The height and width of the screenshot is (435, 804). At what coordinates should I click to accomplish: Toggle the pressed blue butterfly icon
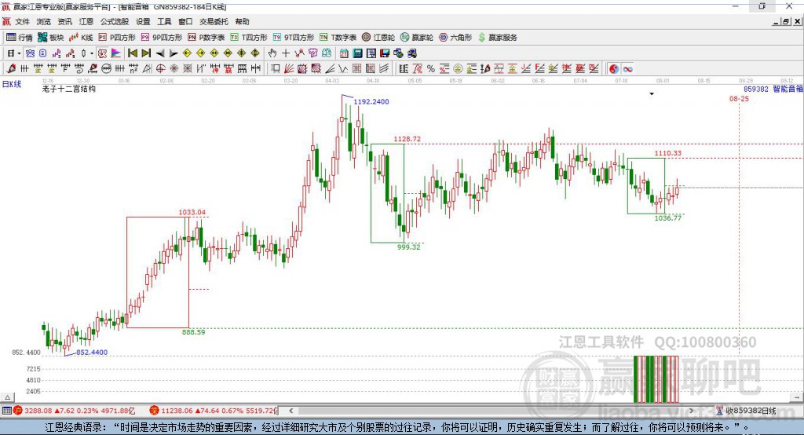30,53
